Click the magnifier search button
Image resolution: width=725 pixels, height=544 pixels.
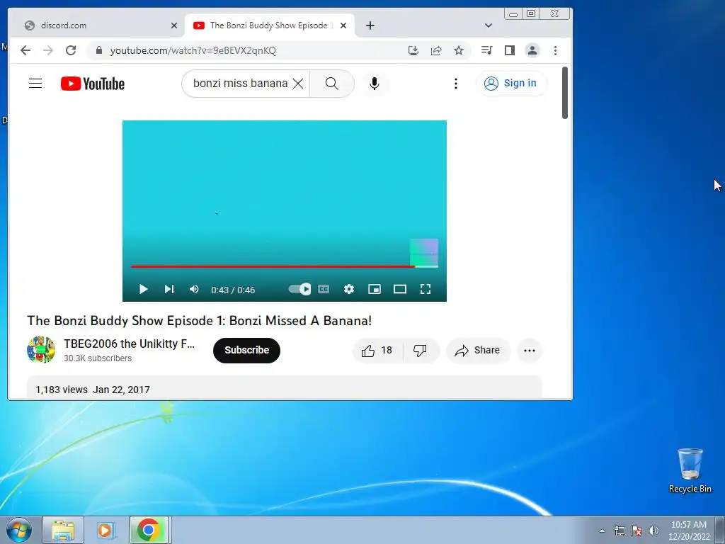[x=331, y=84]
